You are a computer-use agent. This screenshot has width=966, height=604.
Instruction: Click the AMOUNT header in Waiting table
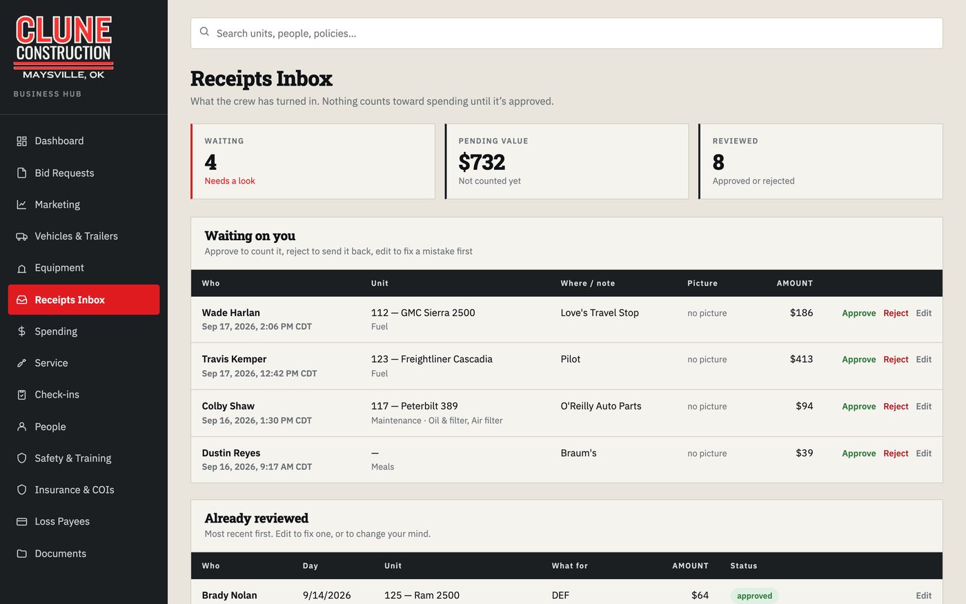pos(795,283)
